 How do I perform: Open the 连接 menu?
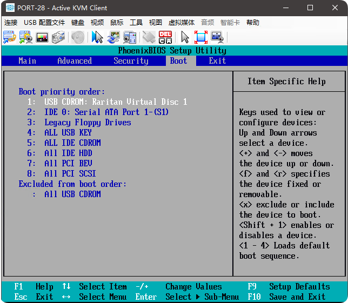(x=11, y=22)
